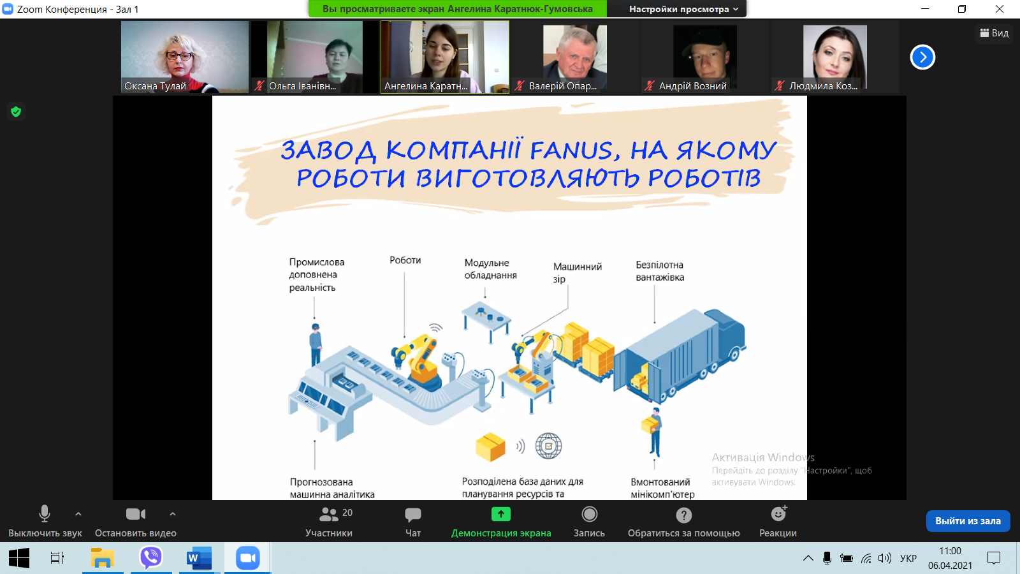This screenshot has width=1020, height=574.
Task: Click label Розподілена база даних
Action: (x=523, y=488)
